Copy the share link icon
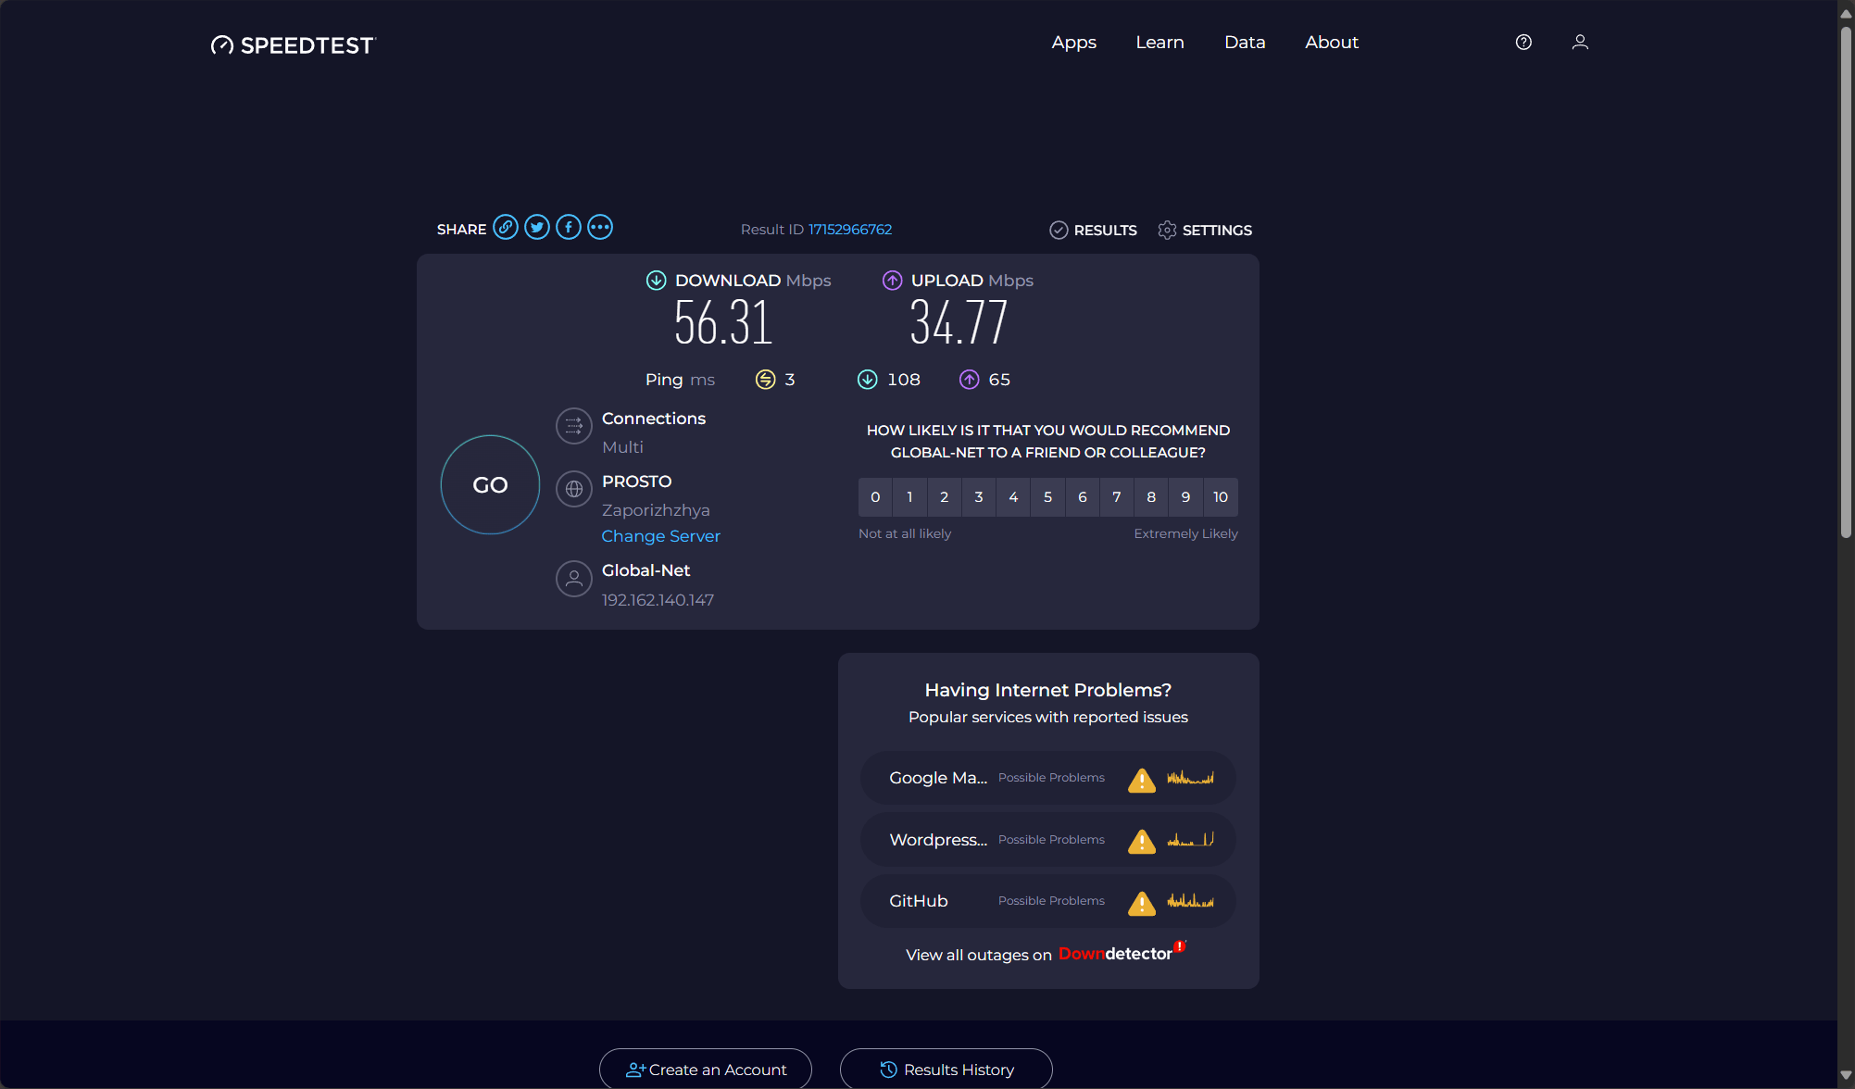Screen dimensions: 1855x1089 pos(506,227)
